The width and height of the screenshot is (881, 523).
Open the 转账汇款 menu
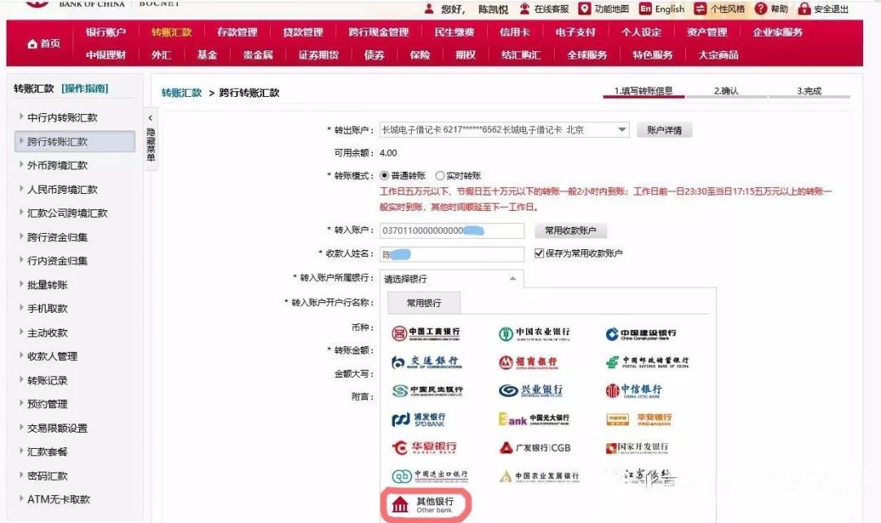171,32
